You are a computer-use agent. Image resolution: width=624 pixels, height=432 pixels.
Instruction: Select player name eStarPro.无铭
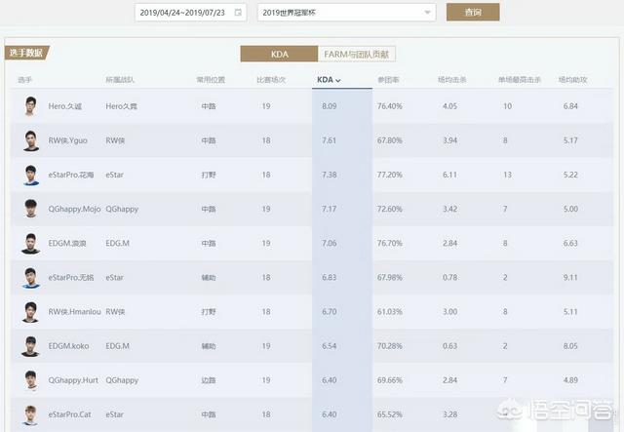pos(71,278)
